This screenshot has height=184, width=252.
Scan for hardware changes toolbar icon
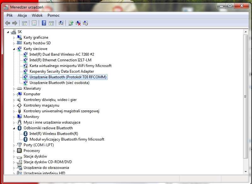point(61,23)
